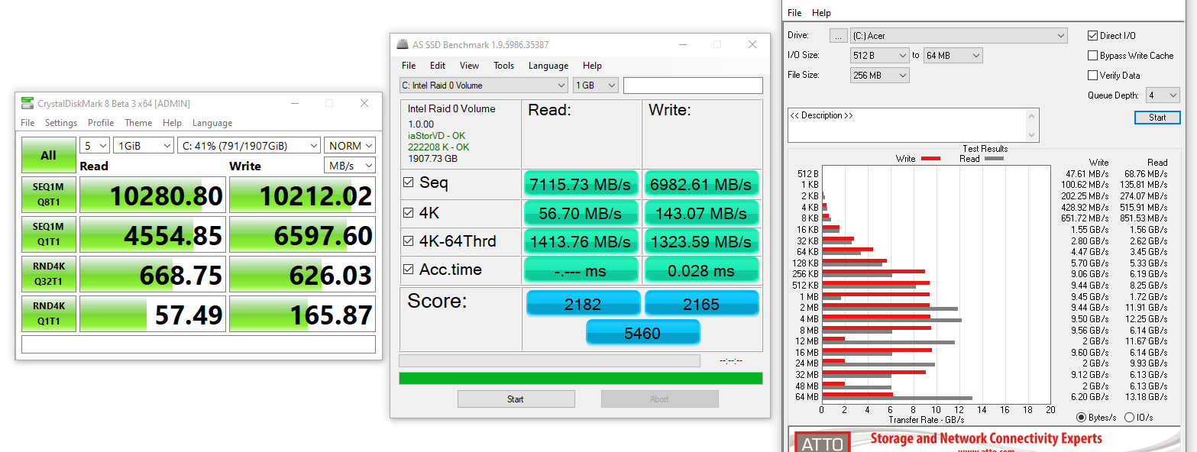The width and height of the screenshot is (1197, 452).
Task: Toggle the 4K-64Thrd test checkbox
Action: [409, 241]
